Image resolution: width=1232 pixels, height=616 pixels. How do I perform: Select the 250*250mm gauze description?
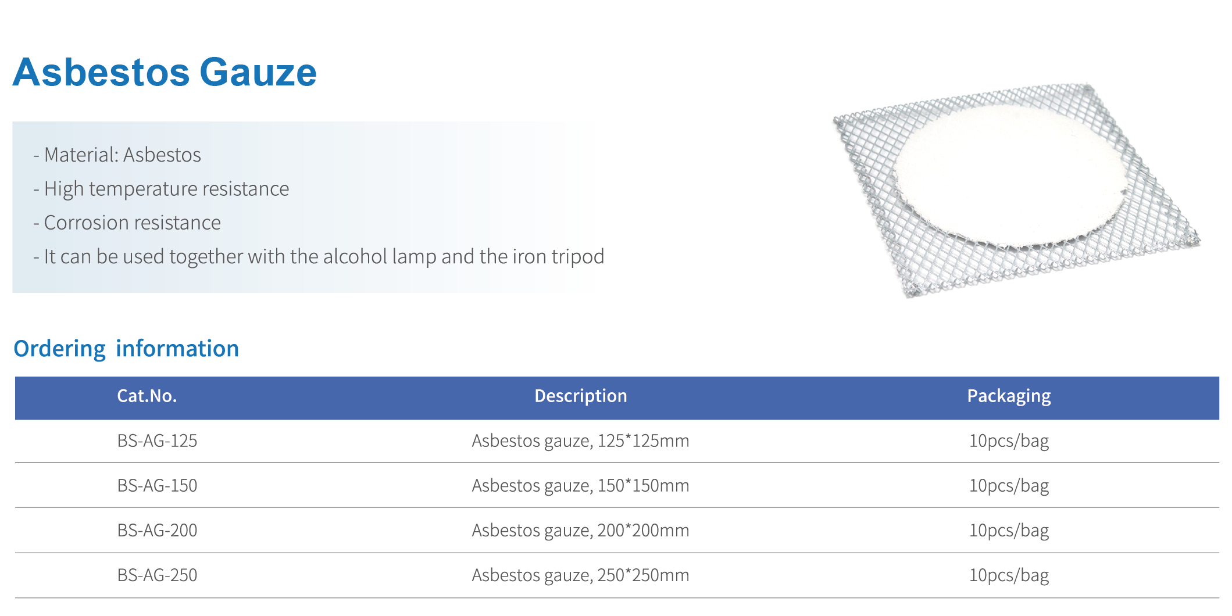tap(580, 575)
